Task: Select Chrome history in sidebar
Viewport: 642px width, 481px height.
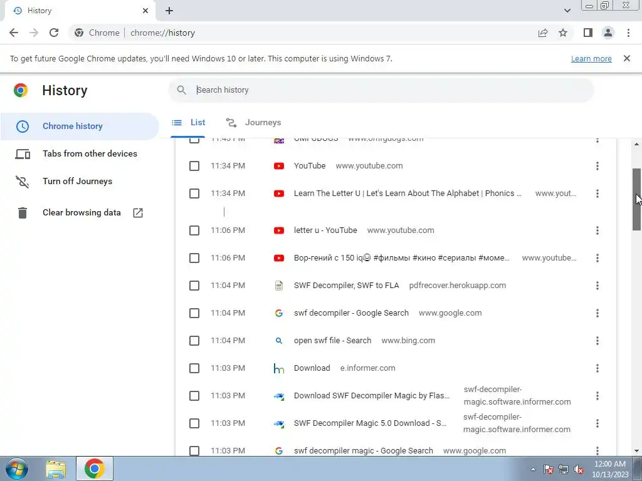Action: click(80, 126)
